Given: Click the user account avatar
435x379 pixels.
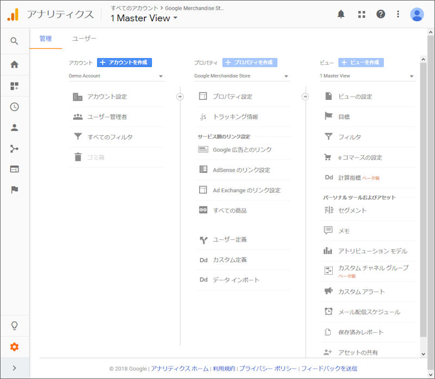Looking at the screenshot, I should 417,15.
